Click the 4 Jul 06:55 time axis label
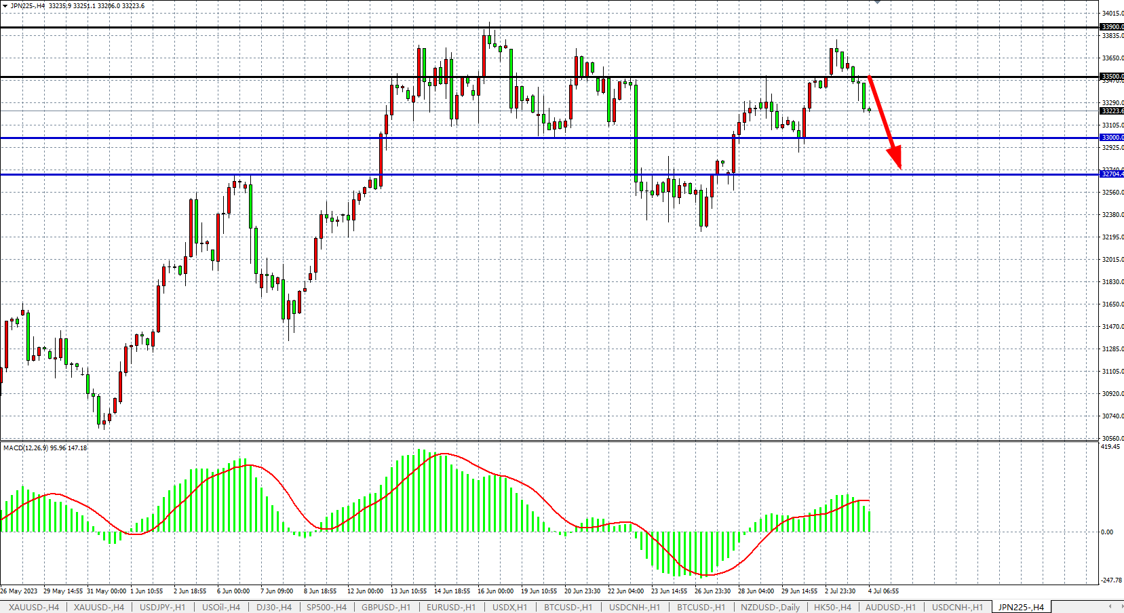The image size is (1124, 613). click(883, 591)
